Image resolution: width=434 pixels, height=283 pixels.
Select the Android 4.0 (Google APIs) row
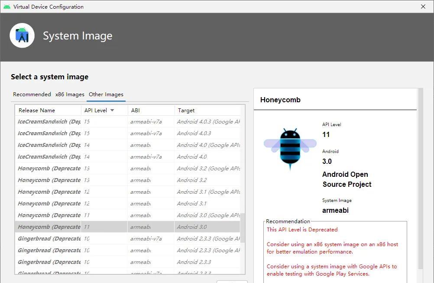pyautogui.click(x=128, y=145)
